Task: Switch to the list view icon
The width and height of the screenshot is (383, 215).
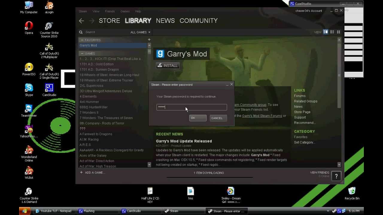Action: (x=332, y=32)
